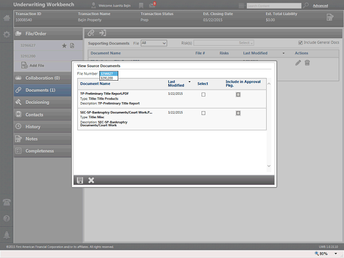Viewport: 344px width, 258px height.
Task: Select file 3296627 in sidebar
Action: 28,46
